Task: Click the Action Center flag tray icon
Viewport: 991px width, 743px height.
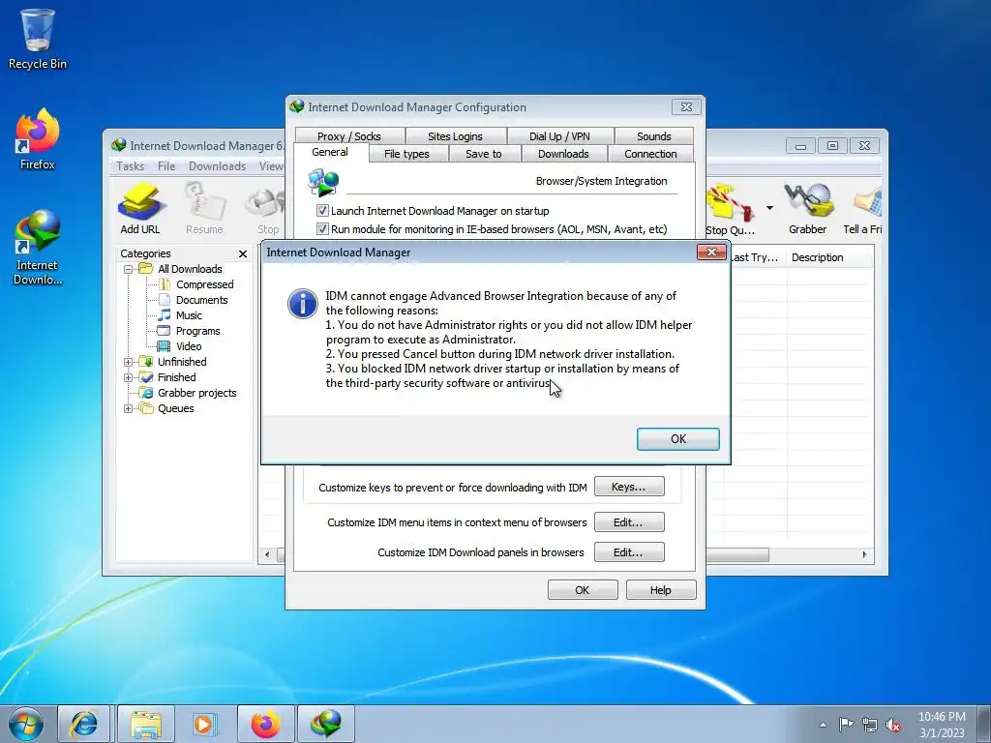Action: tap(846, 725)
